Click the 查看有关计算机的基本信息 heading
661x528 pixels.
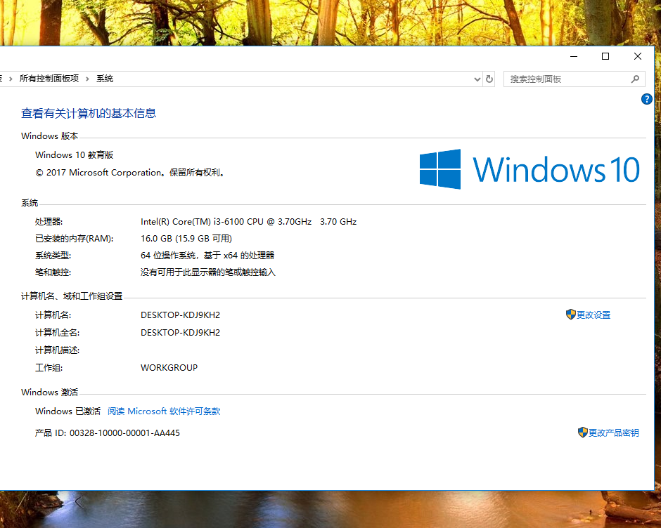(x=88, y=113)
